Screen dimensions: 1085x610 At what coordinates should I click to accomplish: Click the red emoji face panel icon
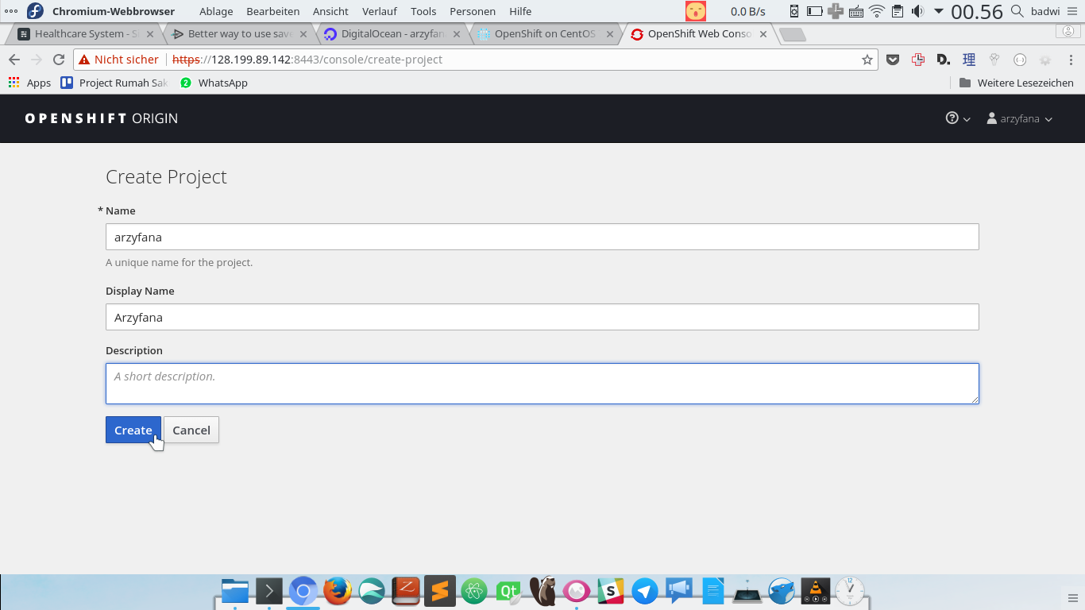coord(696,11)
